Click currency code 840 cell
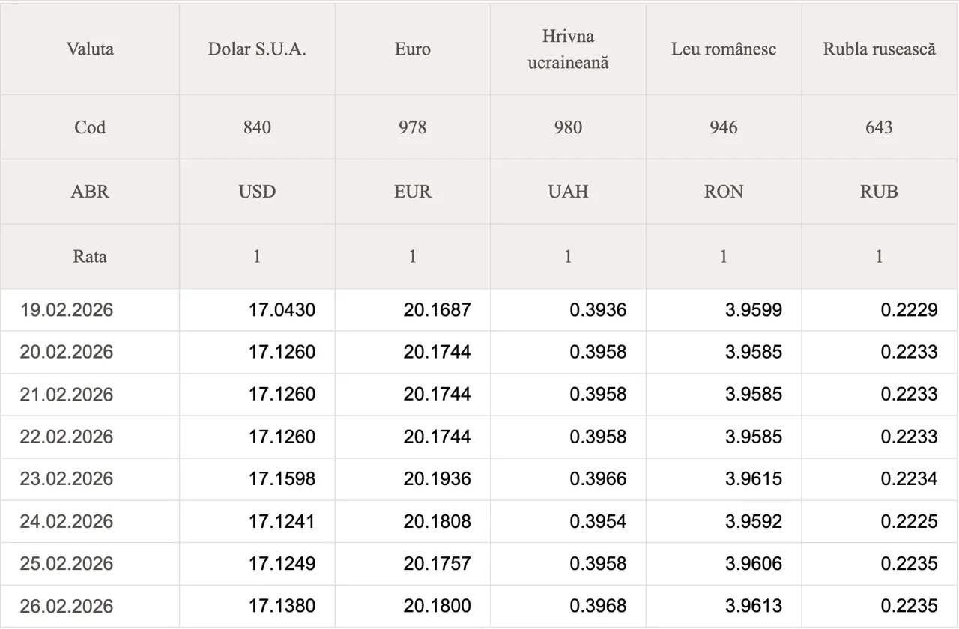959x629 pixels. pos(257,127)
